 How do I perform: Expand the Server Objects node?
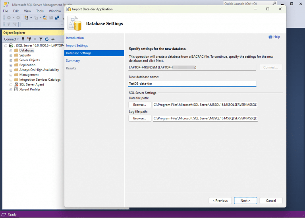pyautogui.click(x=11, y=60)
